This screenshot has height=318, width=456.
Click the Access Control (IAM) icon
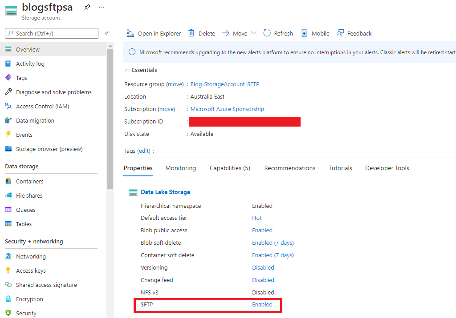pyautogui.click(x=8, y=106)
